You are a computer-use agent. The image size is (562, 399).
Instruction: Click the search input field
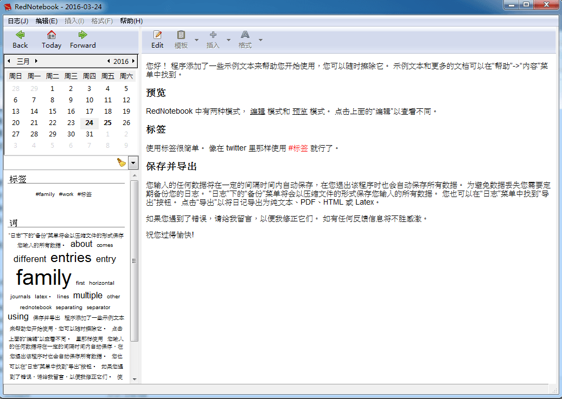click(60, 163)
